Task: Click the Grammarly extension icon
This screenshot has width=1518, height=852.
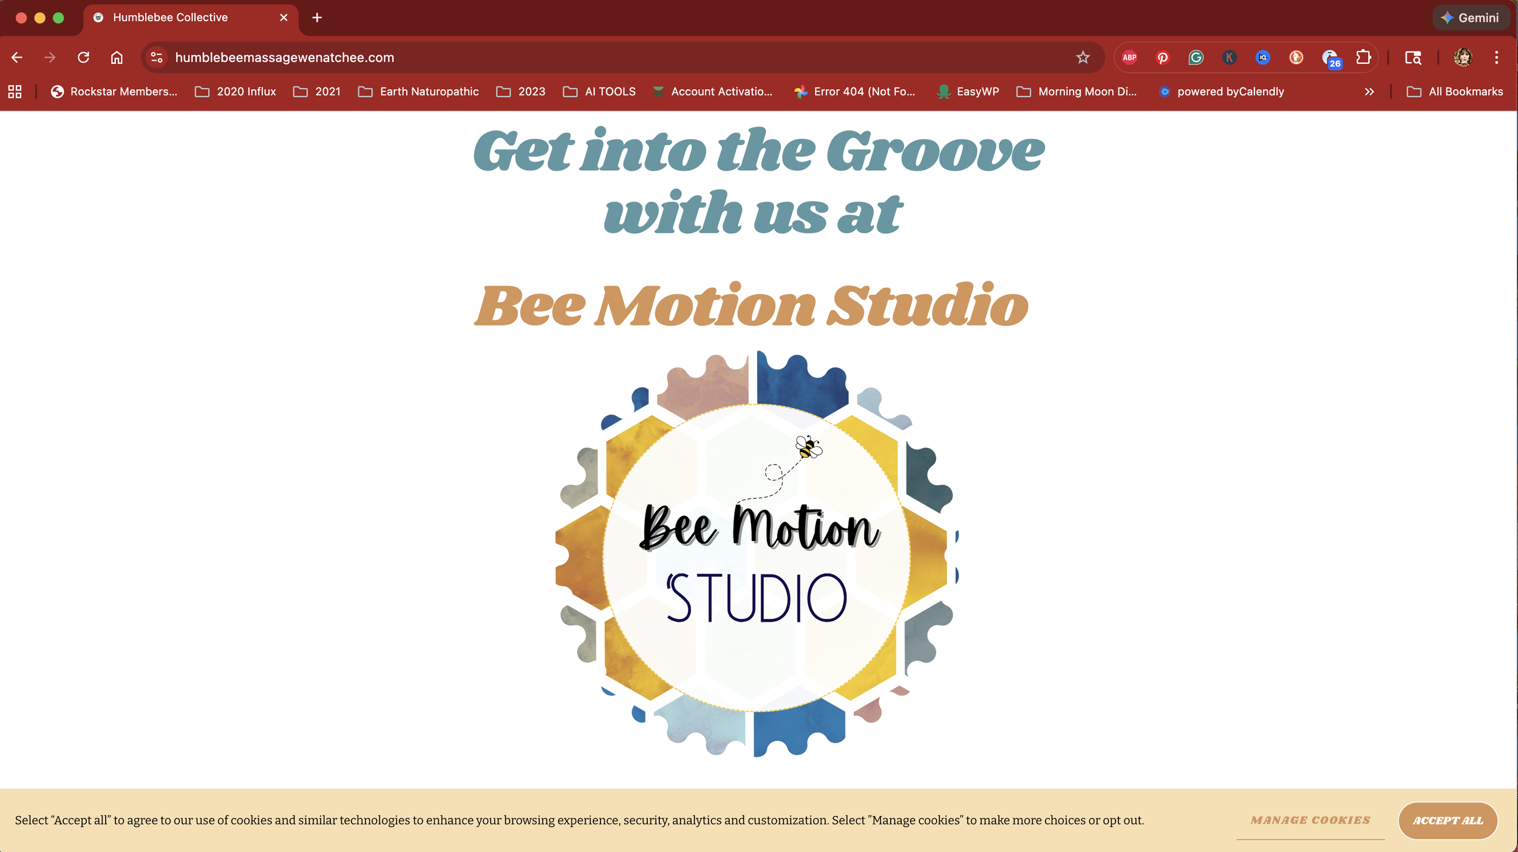Action: (x=1196, y=58)
